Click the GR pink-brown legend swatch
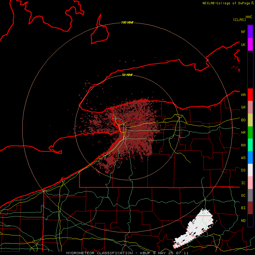 [250, 107]
